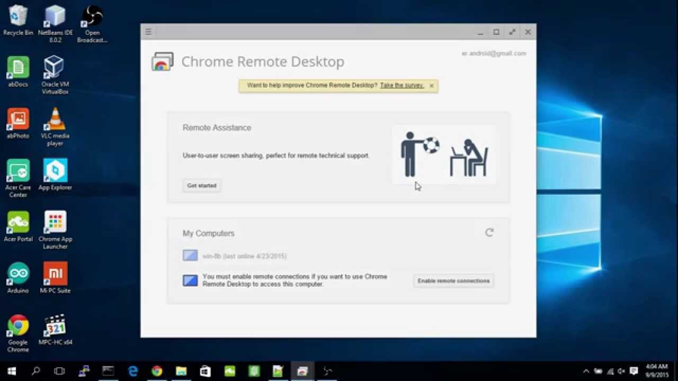Click the battery icon in the system tray
The height and width of the screenshot is (381, 678).
point(598,371)
